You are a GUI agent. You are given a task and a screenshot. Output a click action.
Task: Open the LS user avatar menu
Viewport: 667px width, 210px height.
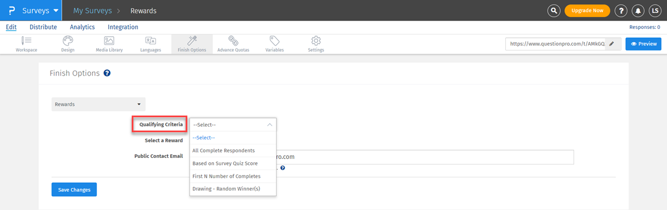point(654,11)
